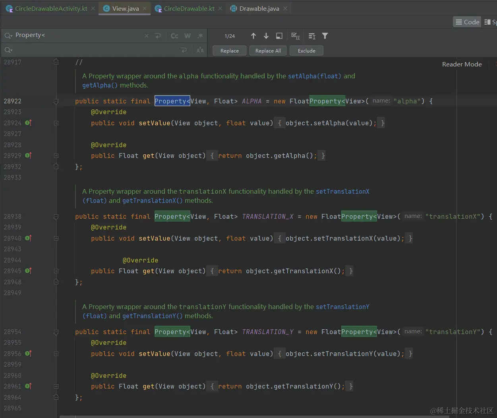Click override gutter icon at line 28961
Screen dimensions: 497x418
tap(28, 386)
